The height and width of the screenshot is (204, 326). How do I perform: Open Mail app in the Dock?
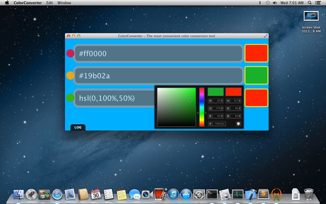[70, 195]
